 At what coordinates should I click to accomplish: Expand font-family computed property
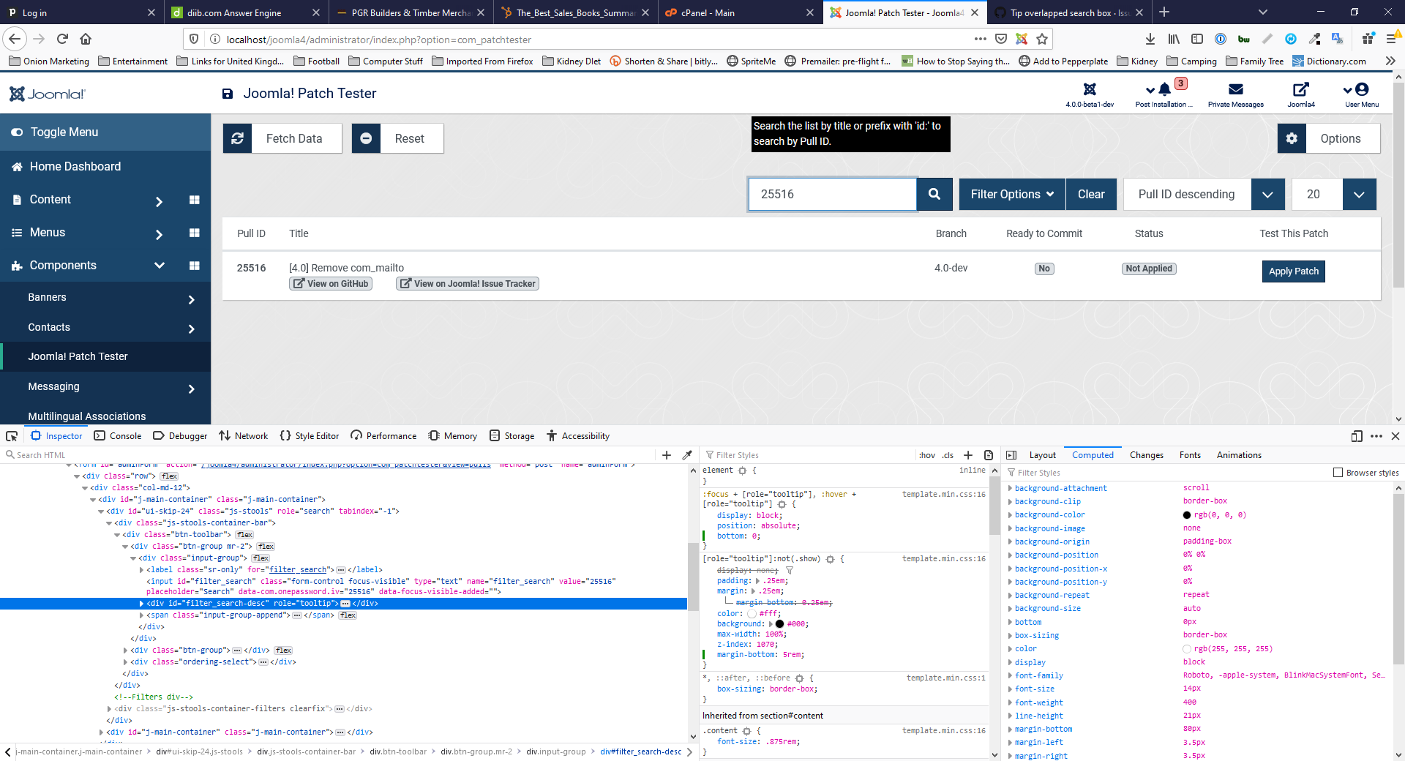1011,676
